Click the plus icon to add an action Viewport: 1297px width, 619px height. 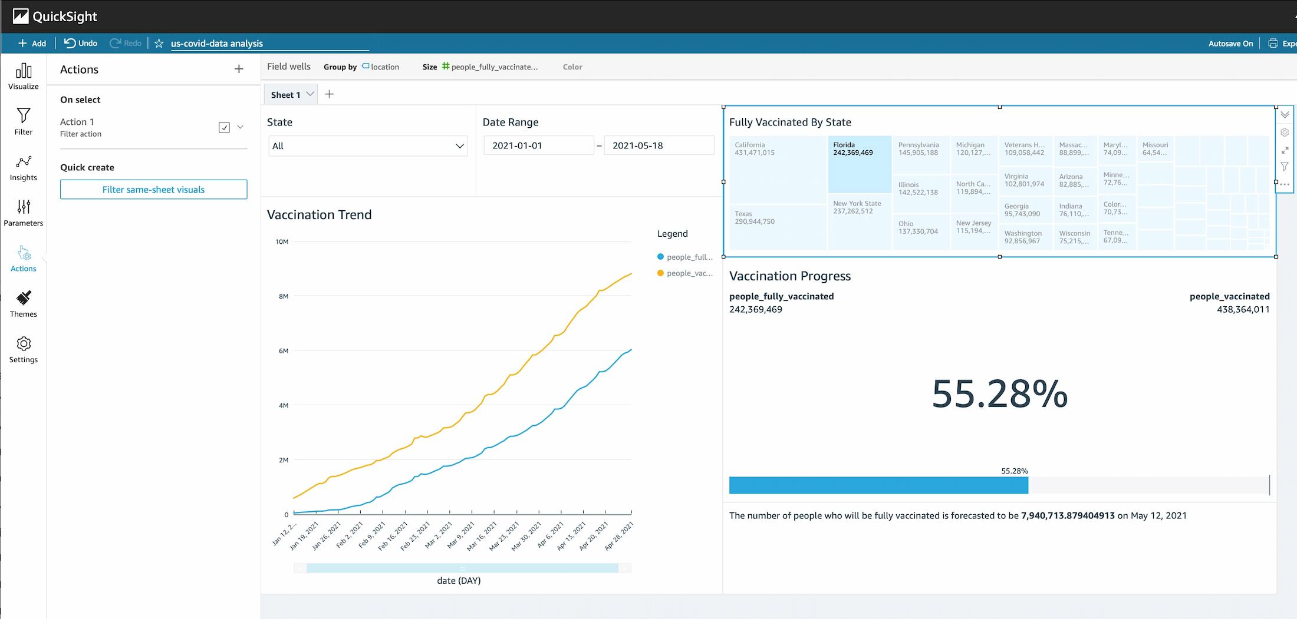click(x=239, y=69)
